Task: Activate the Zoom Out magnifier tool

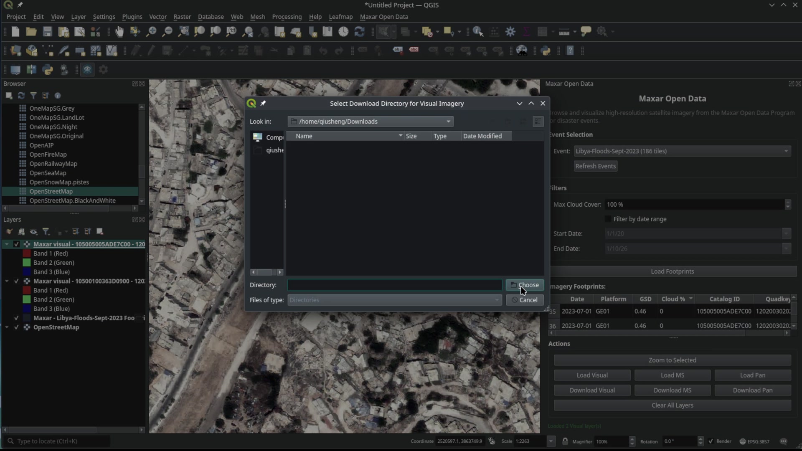Action: coord(167,32)
